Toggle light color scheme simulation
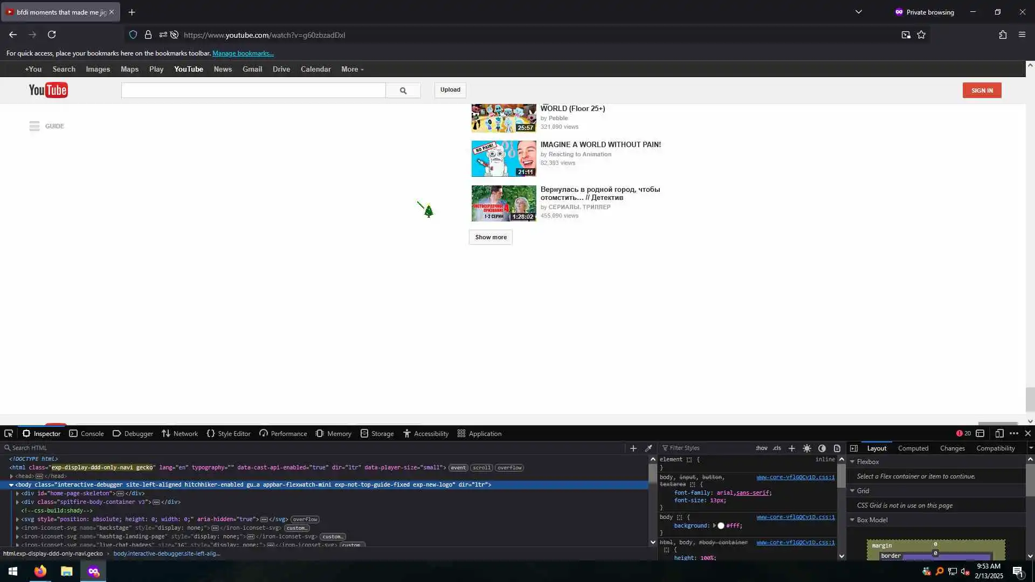Image resolution: width=1035 pixels, height=582 pixels. 806,448
